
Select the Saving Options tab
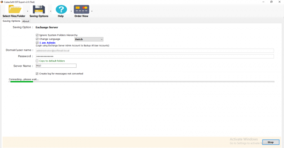[x=11, y=21]
